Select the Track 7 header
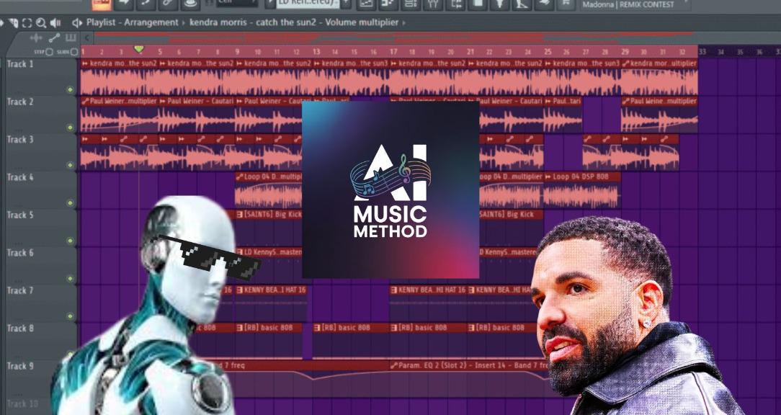This screenshot has width=781, height=415. click(41, 303)
